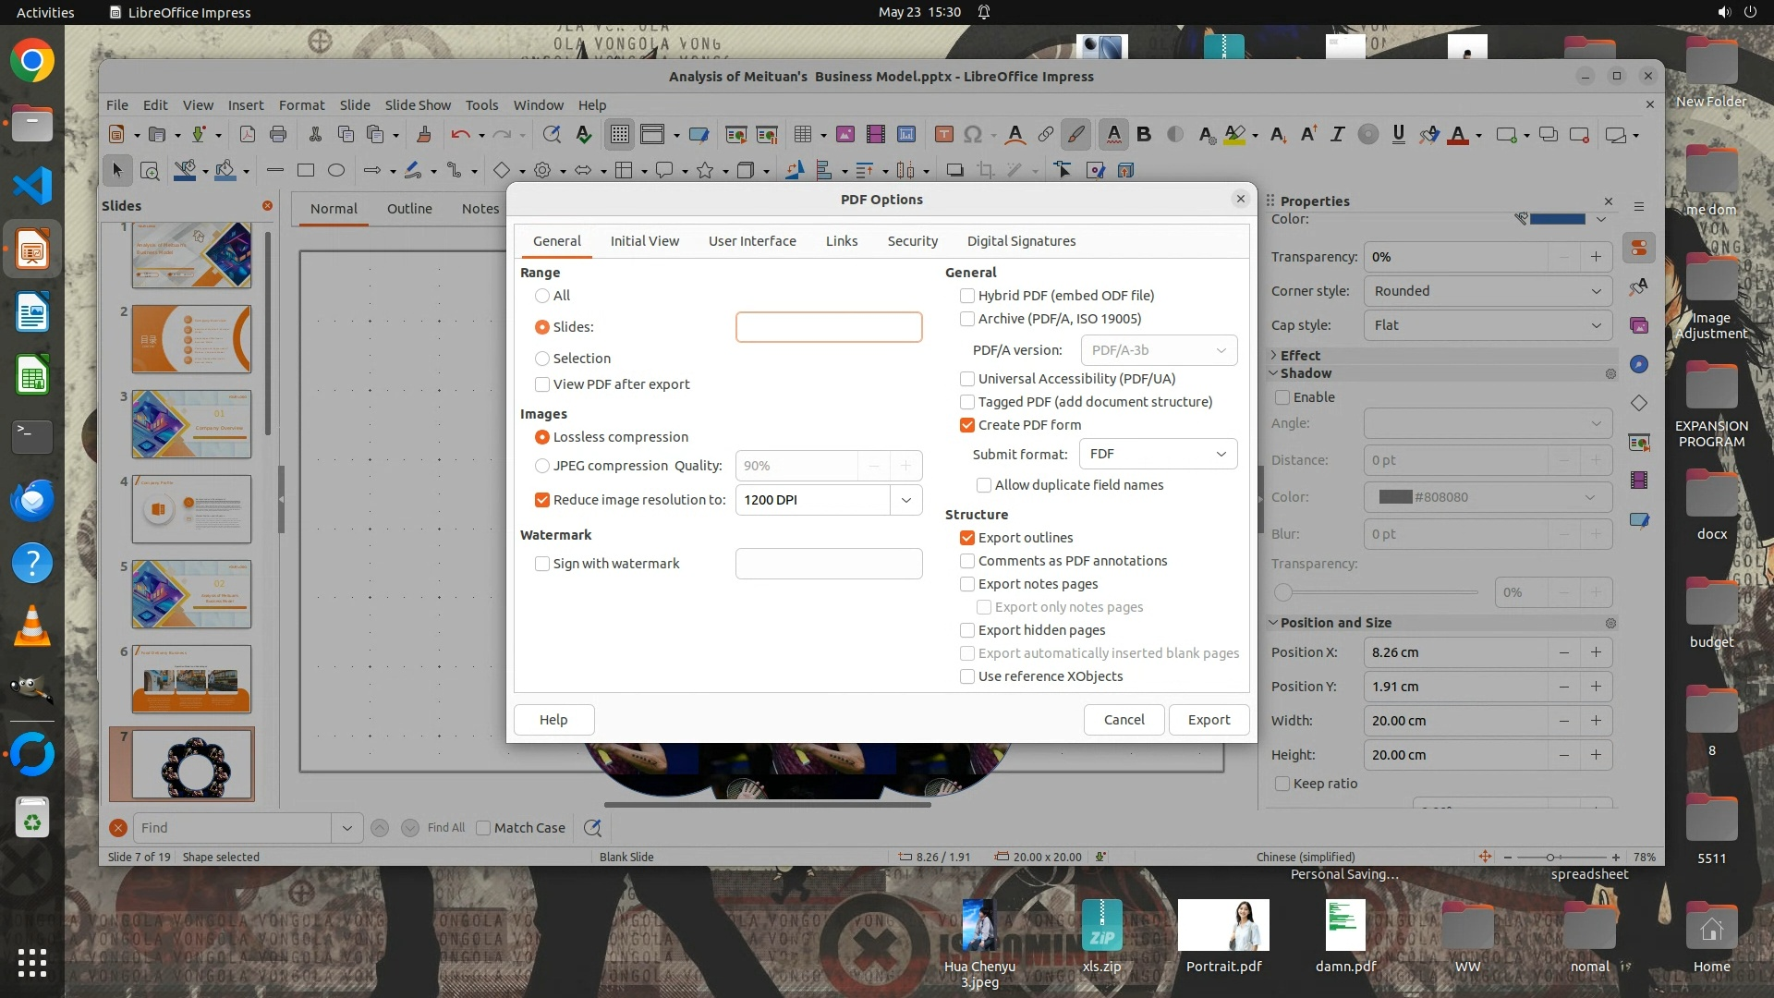Open VLC media player from dock
The height and width of the screenshot is (998, 1774).
[32, 627]
